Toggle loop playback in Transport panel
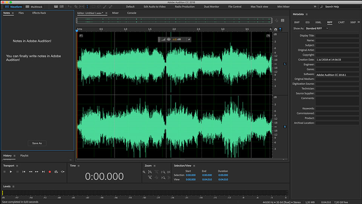 point(56,172)
